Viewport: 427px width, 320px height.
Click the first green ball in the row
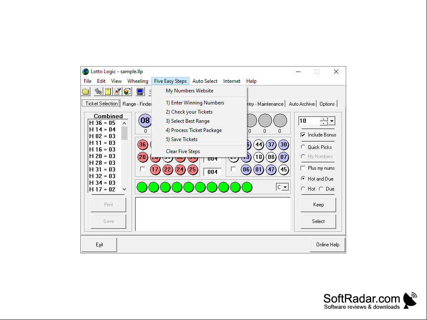(142, 187)
